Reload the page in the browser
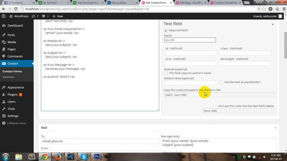The image size is (287, 161). click(16, 9)
